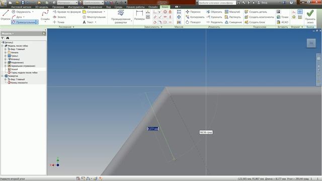Screen dimensions: 322x181
Task: Open the Среды tab
Action: (118, 7)
